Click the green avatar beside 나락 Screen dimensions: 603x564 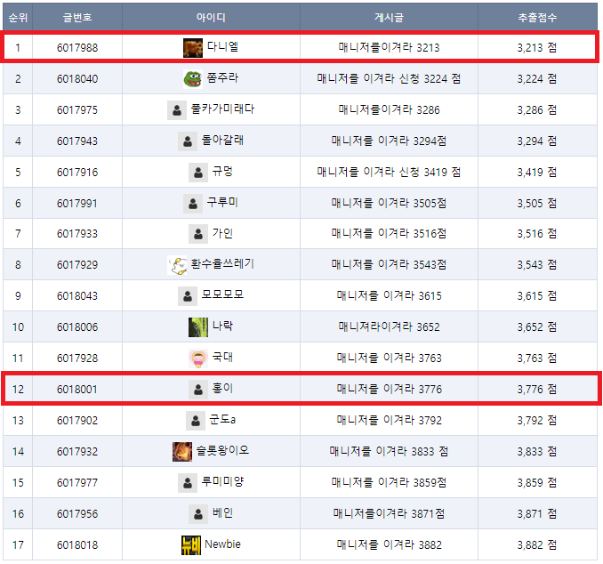click(198, 327)
